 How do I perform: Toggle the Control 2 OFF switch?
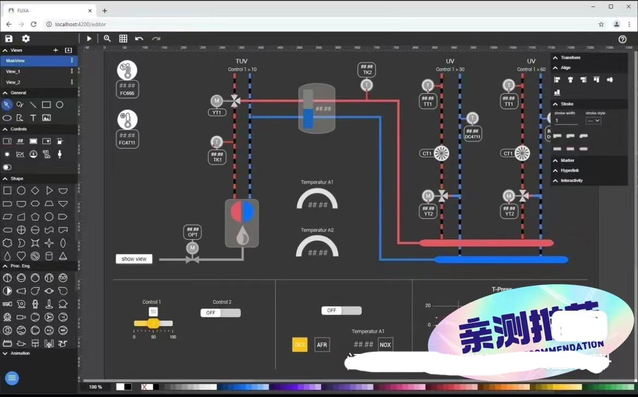coord(220,313)
